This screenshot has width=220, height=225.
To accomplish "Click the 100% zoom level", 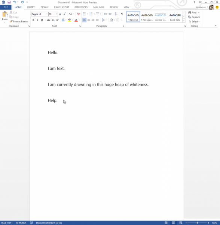I will click(214, 223).
